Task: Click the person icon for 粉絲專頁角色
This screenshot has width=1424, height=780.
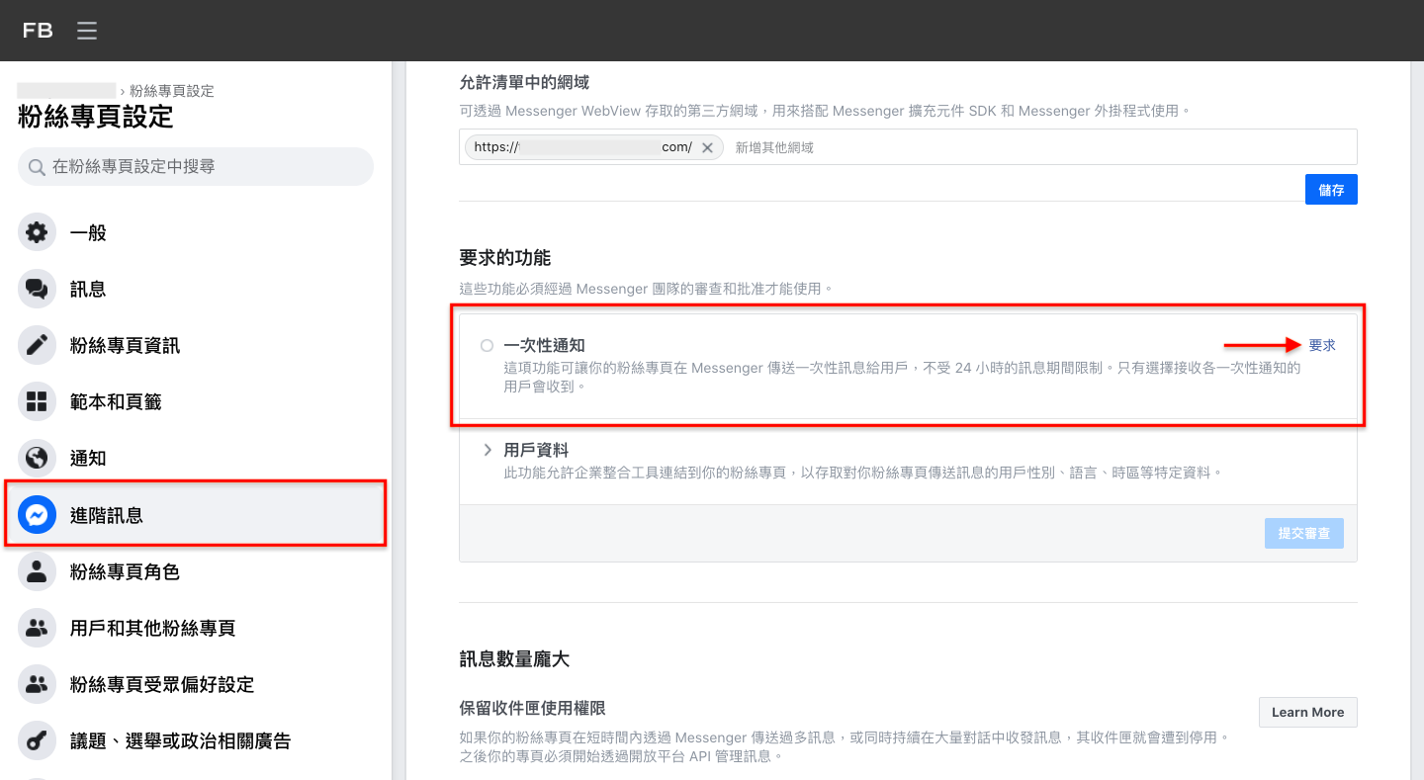Action: pyautogui.click(x=37, y=571)
